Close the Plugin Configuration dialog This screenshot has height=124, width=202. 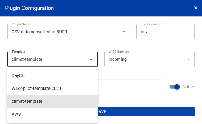click(x=196, y=8)
